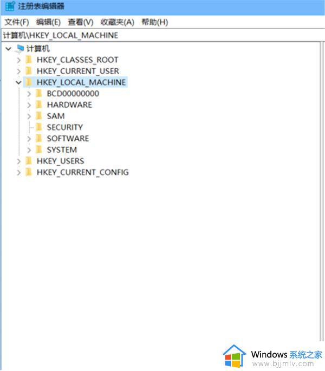Click the BCD00000000 folder icon

click(39, 93)
